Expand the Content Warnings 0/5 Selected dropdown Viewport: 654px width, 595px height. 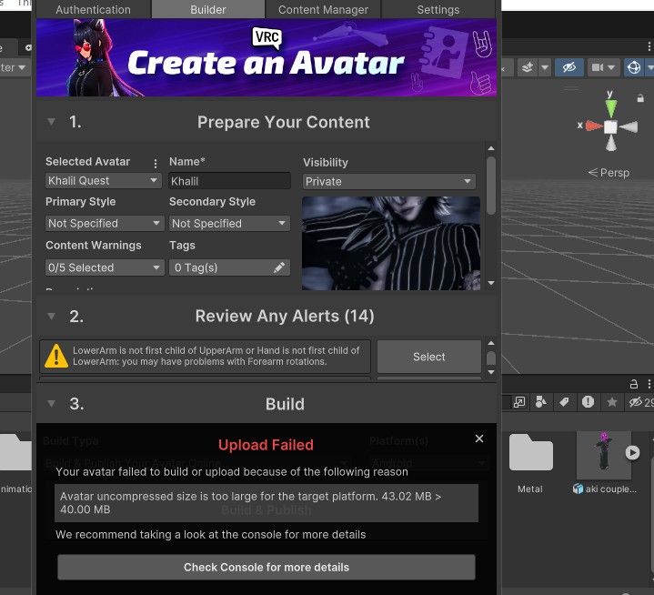104,267
